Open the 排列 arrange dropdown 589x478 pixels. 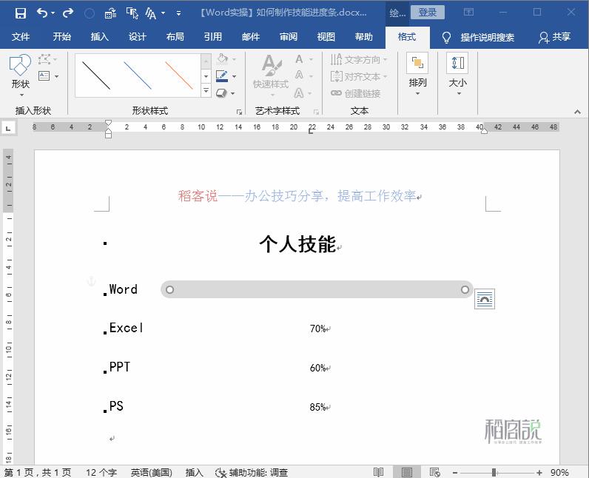417,74
